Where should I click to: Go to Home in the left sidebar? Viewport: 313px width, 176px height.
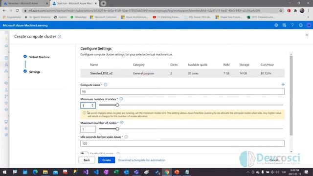click(x=6, y=45)
